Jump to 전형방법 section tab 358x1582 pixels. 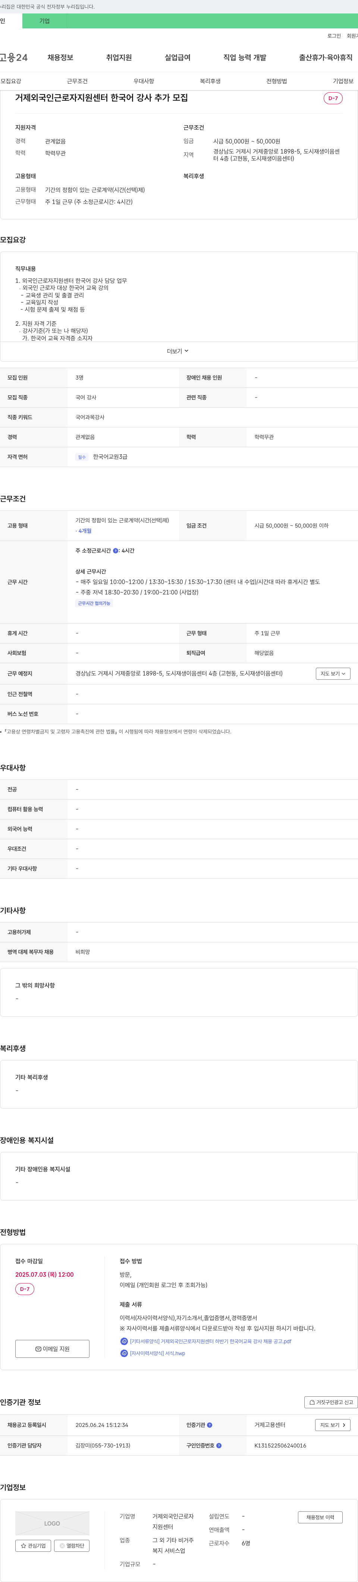pyautogui.click(x=276, y=81)
